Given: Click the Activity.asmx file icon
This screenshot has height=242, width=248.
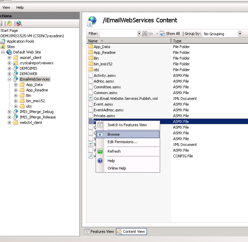Looking at the screenshot, I should (91, 75).
